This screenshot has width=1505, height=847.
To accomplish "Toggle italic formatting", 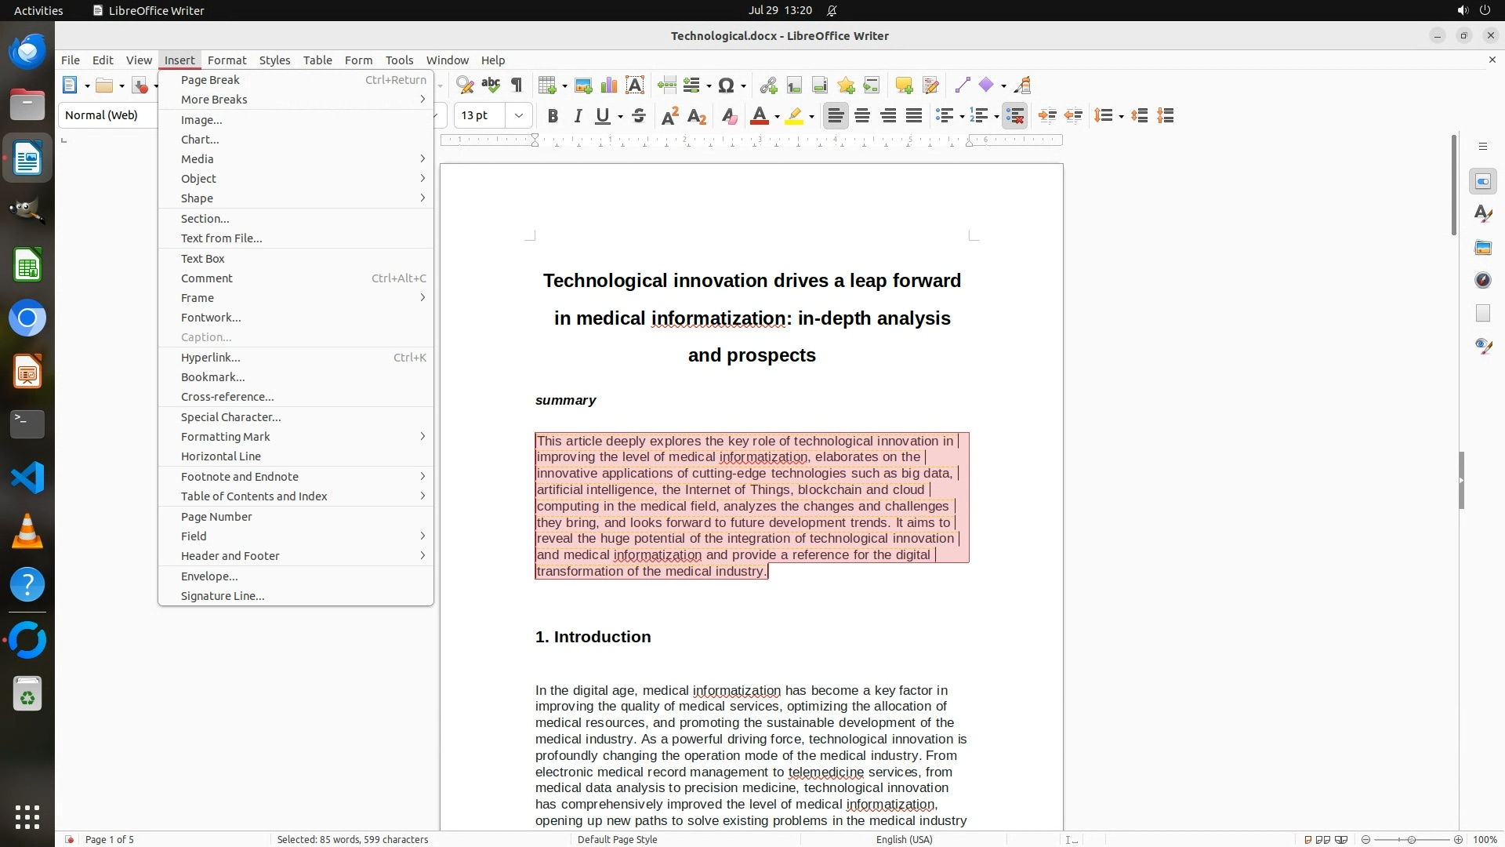I will [x=578, y=116].
